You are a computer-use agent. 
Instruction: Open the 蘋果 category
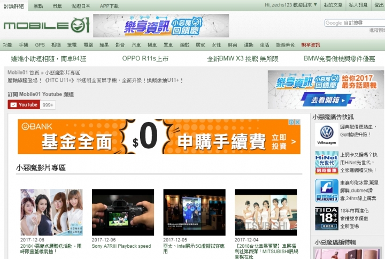coord(104,45)
